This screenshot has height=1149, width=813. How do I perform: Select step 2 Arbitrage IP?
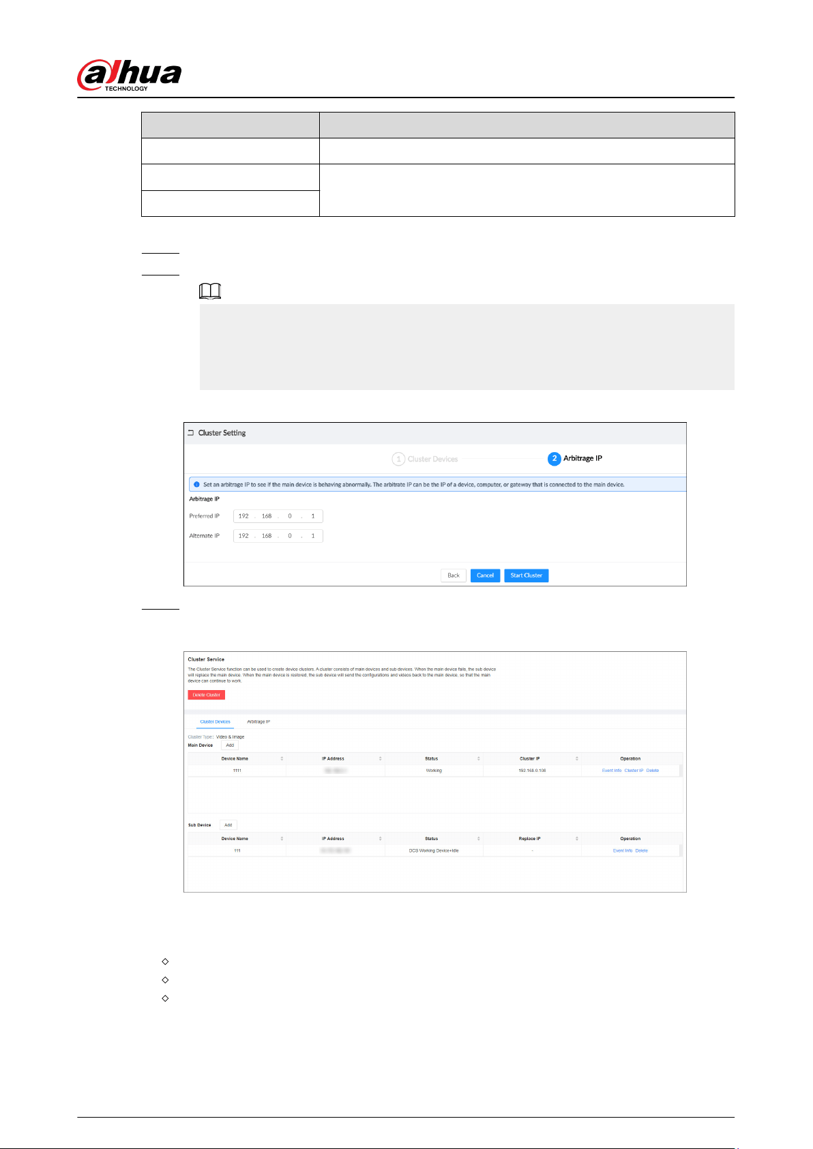(x=575, y=458)
